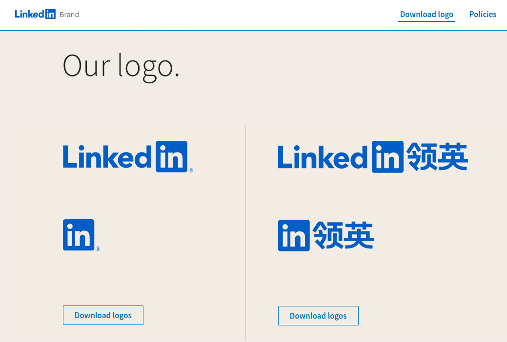This screenshot has height=342, width=507.
Task: Click the 'in' square in the header logo
Action: click(x=52, y=14)
